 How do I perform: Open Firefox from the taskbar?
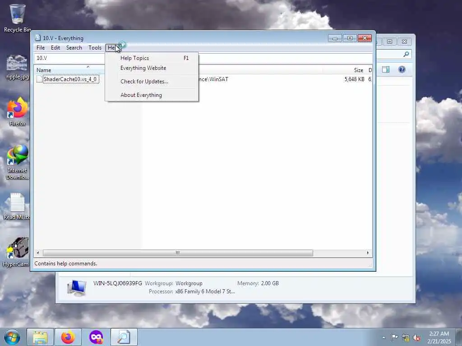68,337
